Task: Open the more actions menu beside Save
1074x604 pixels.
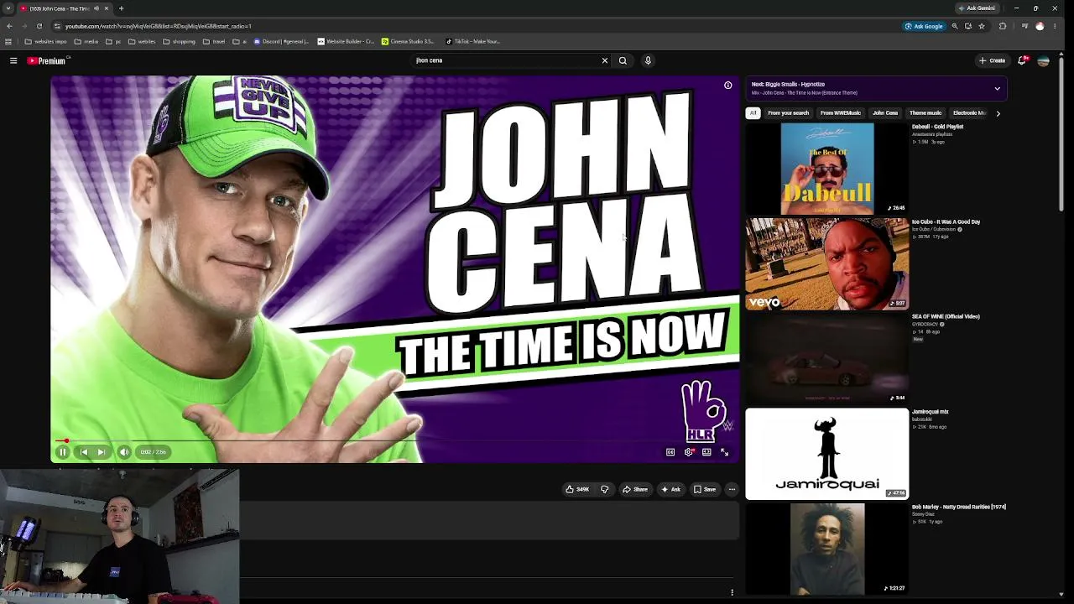Action: 732,489
